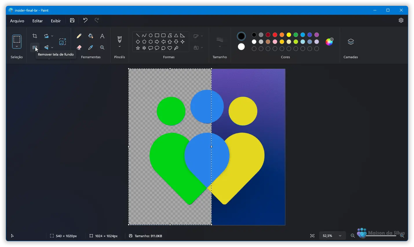Select the Eraser tool
Screen dimensions: 414x247
click(x=79, y=47)
